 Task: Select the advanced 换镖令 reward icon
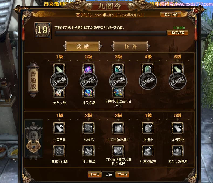pos(148,128)
